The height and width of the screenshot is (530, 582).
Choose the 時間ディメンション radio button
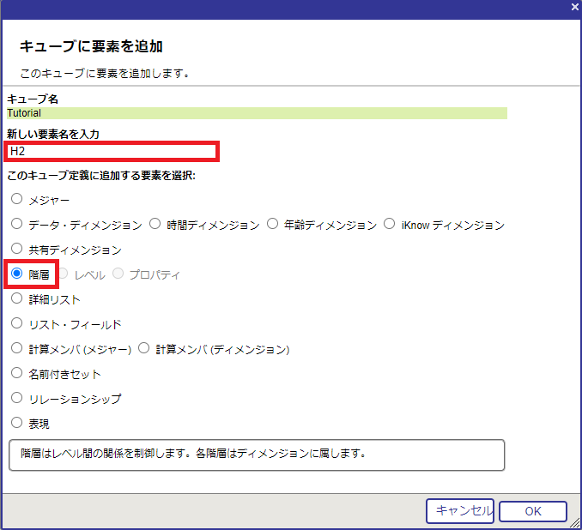coord(155,225)
